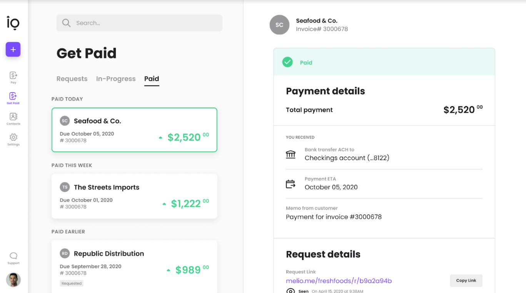Click the Copy Link button
This screenshot has height=293, width=526.
[x=466, y=281]
